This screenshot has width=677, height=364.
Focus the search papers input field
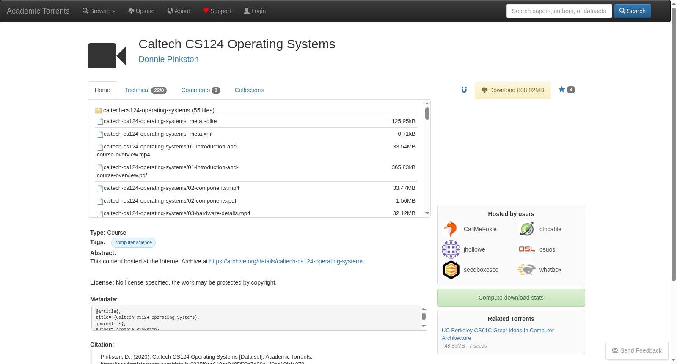559,11
